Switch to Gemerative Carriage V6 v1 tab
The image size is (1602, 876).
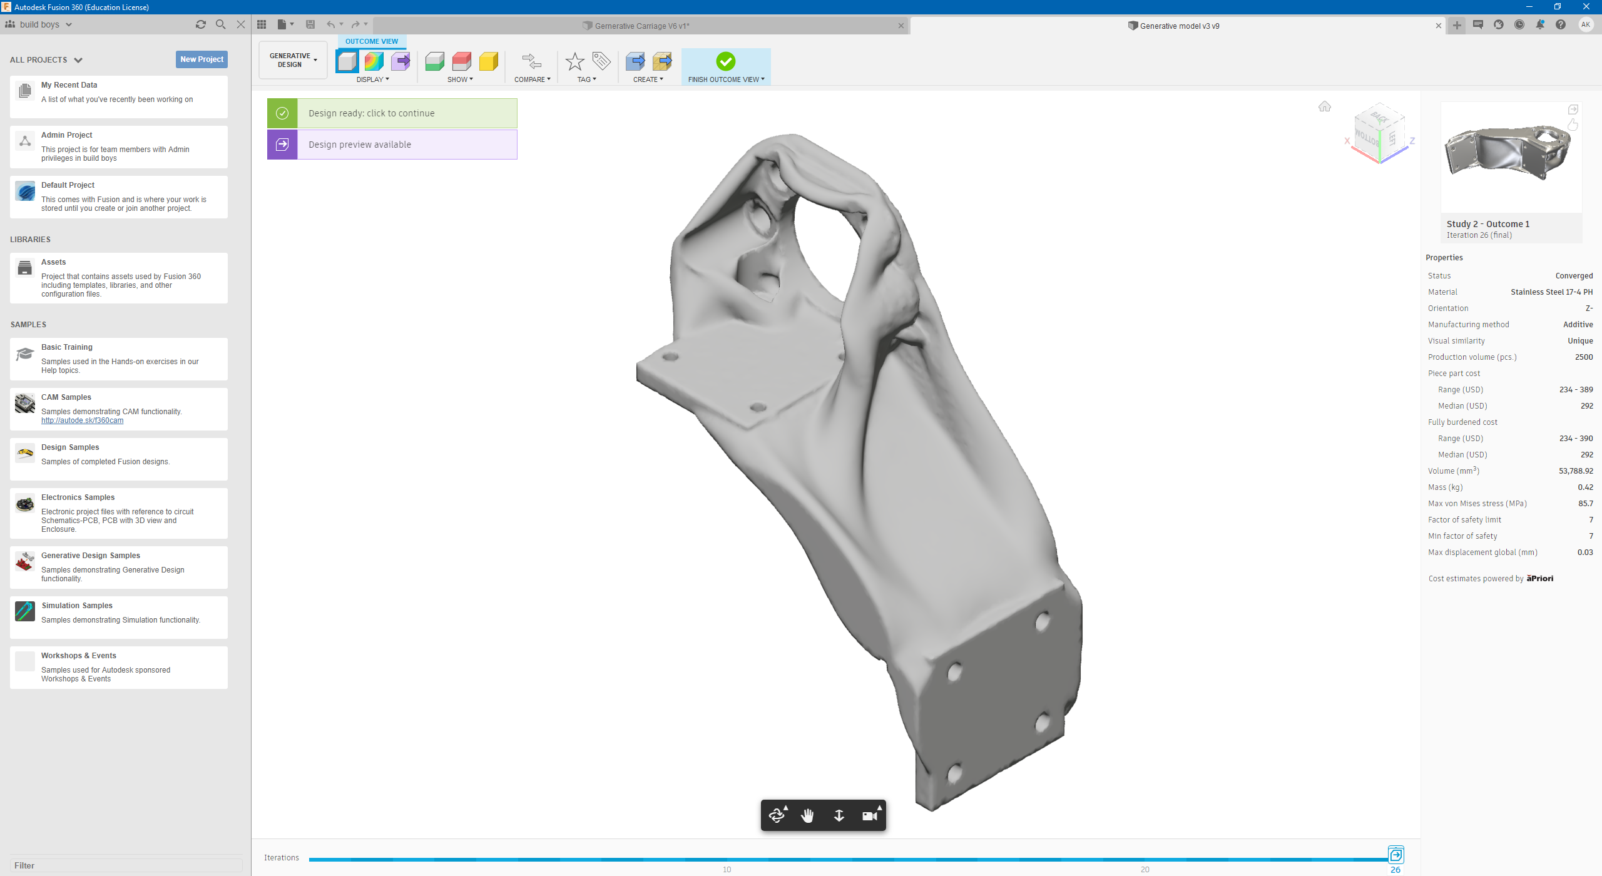pos(641,26)
